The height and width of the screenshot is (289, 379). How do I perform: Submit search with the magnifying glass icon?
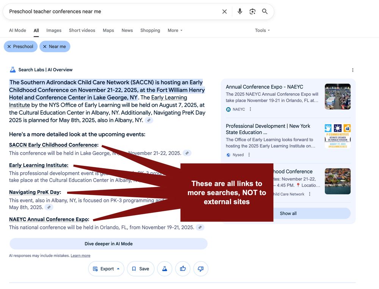click(x=265, y=11)
